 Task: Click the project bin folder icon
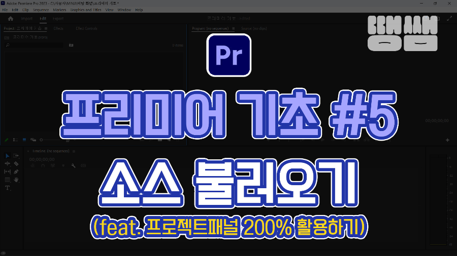(x=7, y=37)
